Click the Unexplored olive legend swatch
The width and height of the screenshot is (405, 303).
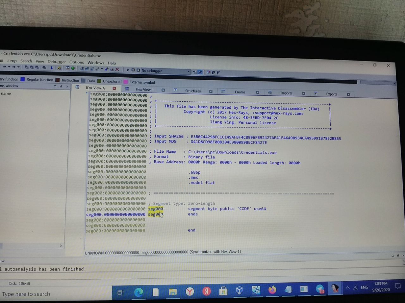[99, 81]
